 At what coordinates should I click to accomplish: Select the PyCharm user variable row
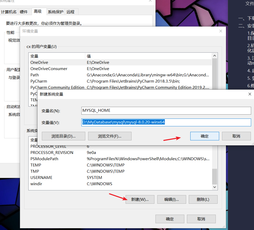point(120,81)
